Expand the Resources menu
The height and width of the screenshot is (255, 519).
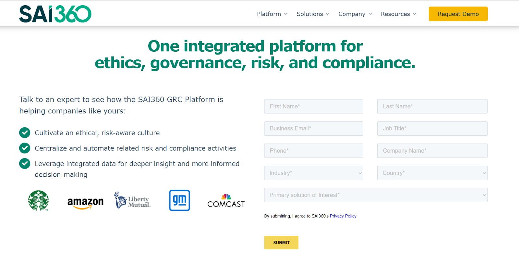point(398,14)
